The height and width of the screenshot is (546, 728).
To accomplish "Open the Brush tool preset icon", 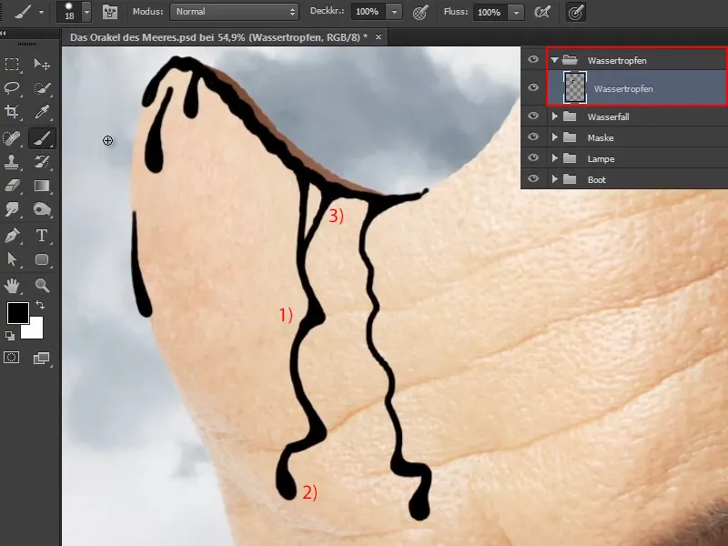I will click(22, 12).
